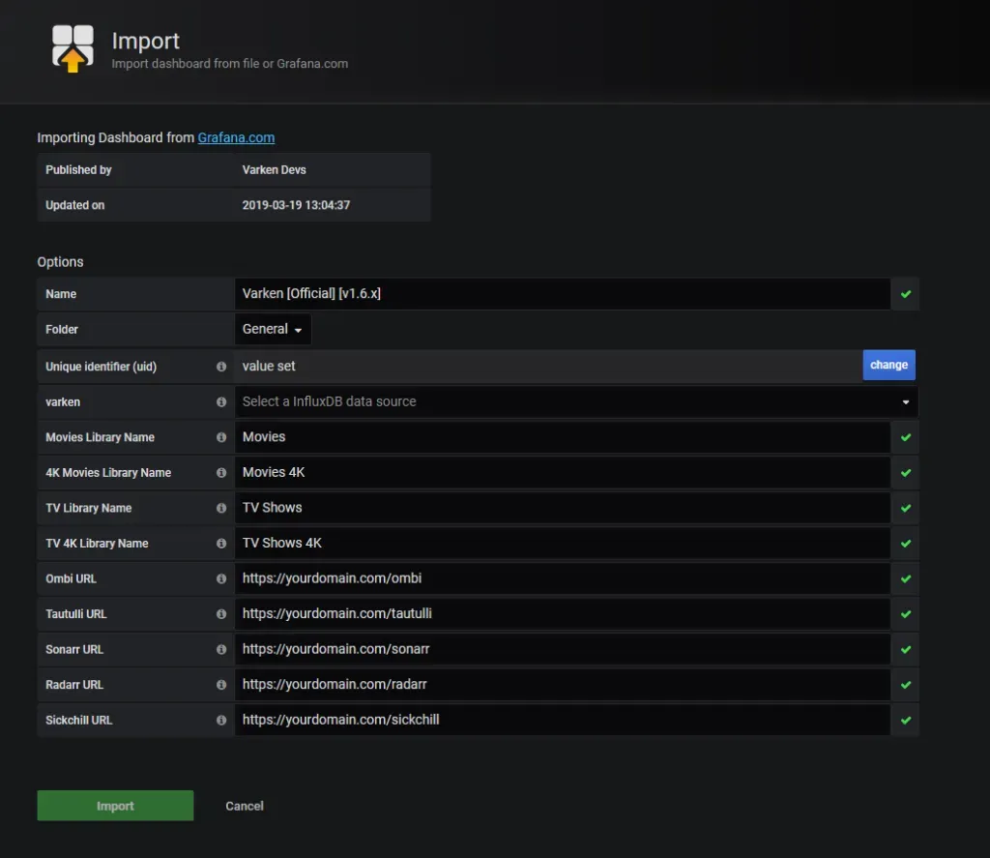Click the blue change uid button
The image size is (990, 858).
coord(889,366)
